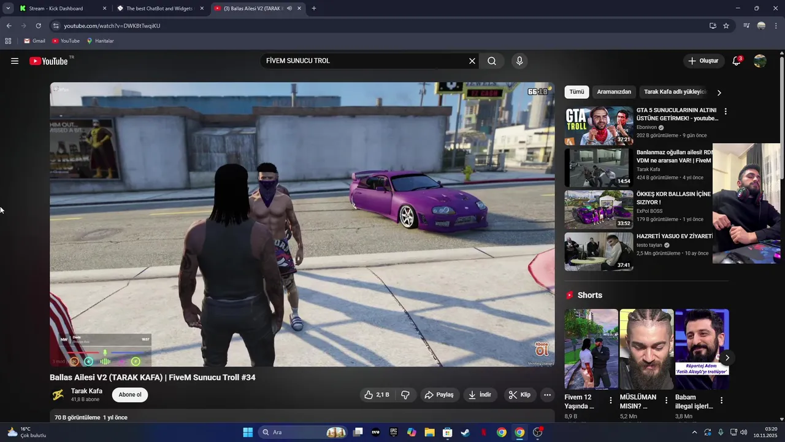Image resolution: width=785 pixels, height=442 pixels.
Task: Open the Oluştur create menu
Action: 703,61
